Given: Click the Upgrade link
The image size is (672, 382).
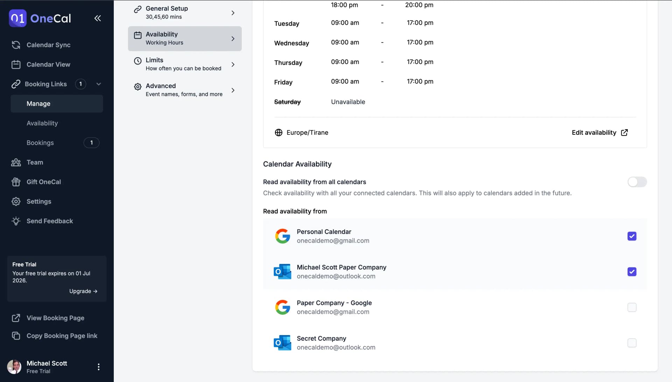Looking at the screenshot, I should [x=83, y=291].
